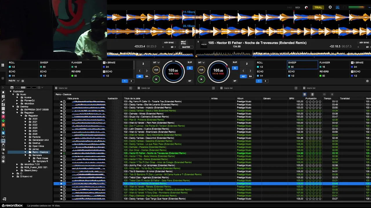Click the recording icon next to MIDI

pyautogui.click(x=306, y=8)
